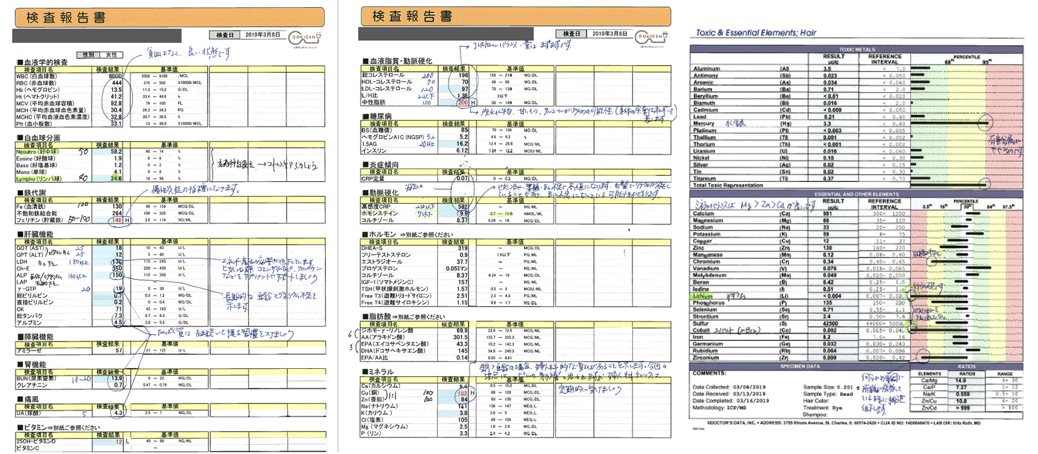
Task: Click the orange 検査報告書 title banner on the middle page
Action: click(516, 16)
